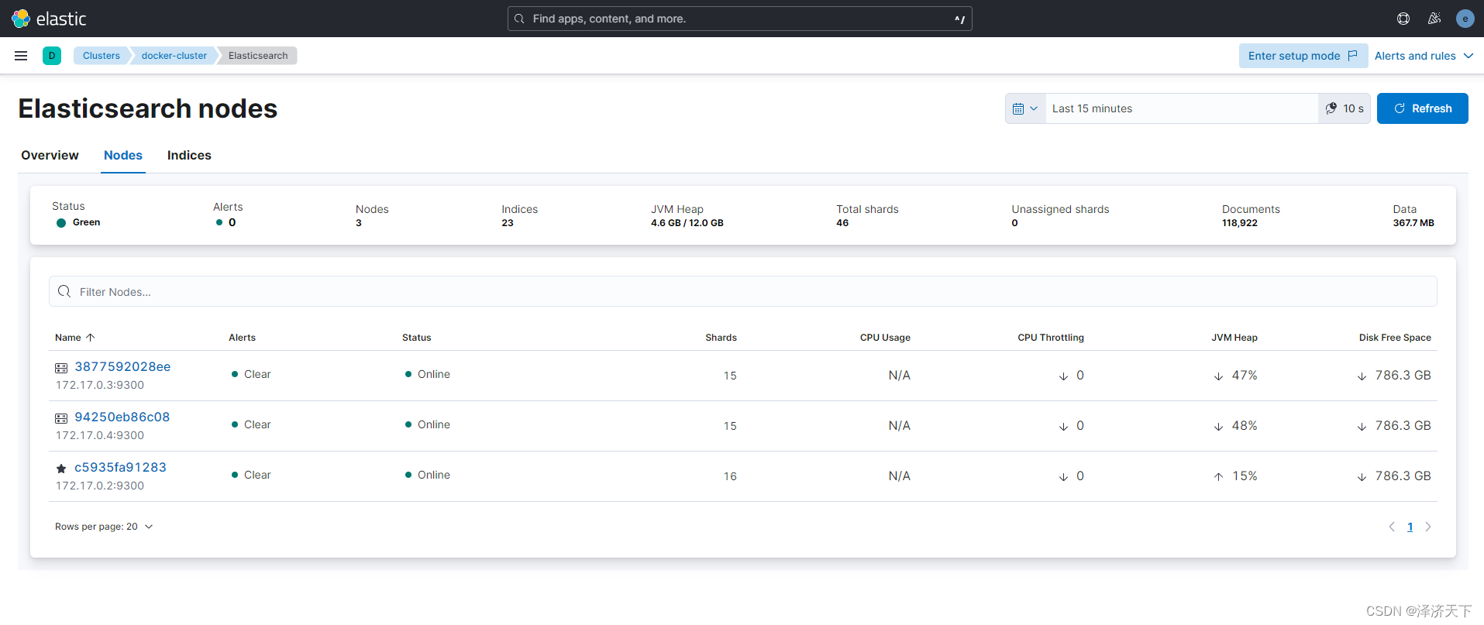The image size is (1484, 625).
Task: Select the Nodes tab
Action: [123, 155]
